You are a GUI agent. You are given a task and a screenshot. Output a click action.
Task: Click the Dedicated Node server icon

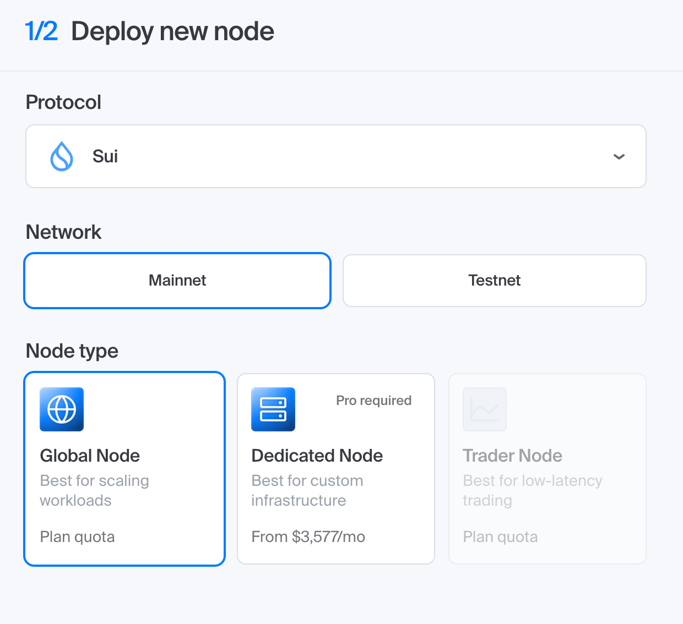273,409
